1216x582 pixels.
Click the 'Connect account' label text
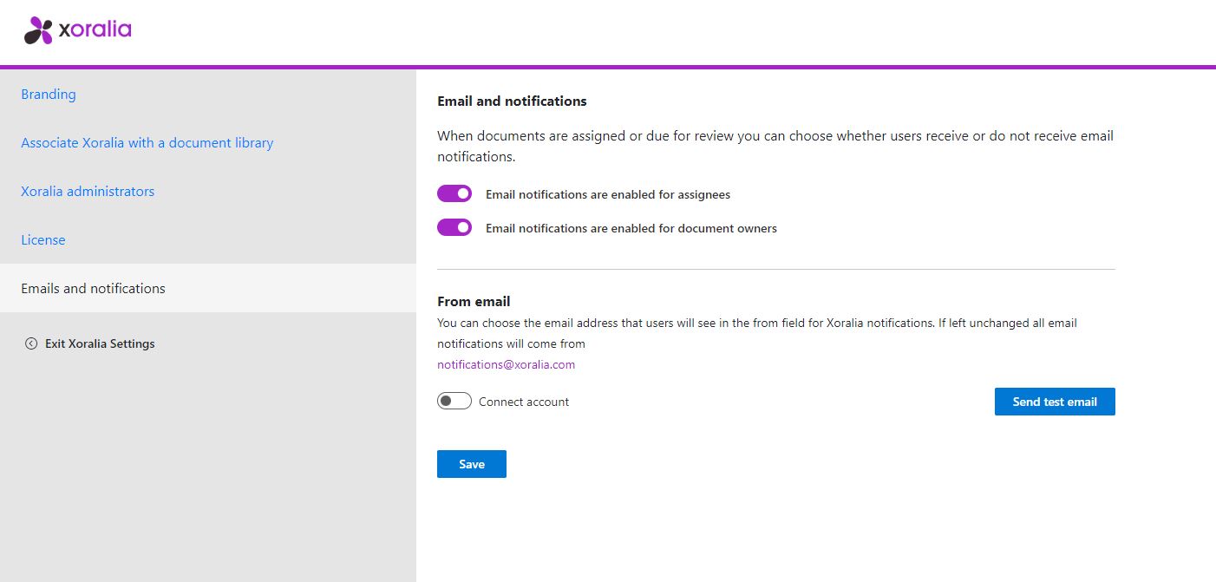click(524, 402)
